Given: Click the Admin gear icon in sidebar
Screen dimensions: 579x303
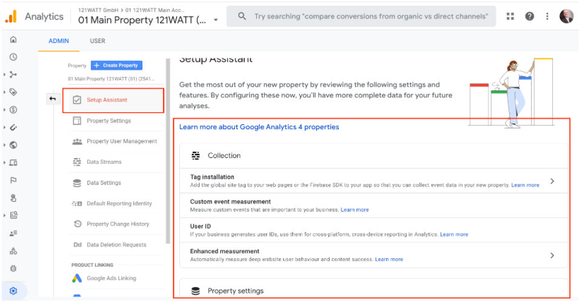Looking at the screenshot, I should pos(13,291).
